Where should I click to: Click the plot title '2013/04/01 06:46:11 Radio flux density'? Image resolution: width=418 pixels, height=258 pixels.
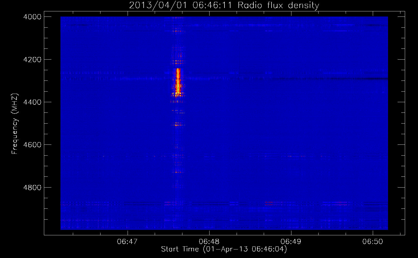pyautogui.click(x=224, y=5)
